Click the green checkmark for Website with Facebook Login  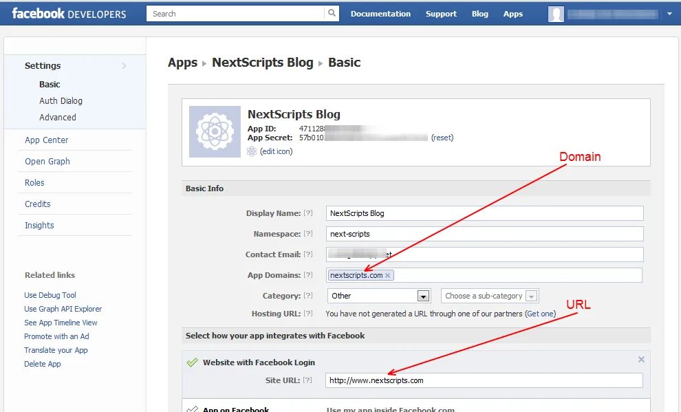(x=192, y=362)
